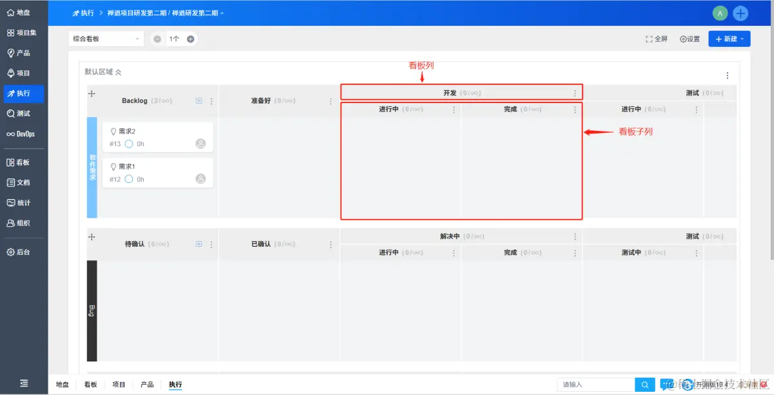Switch to the 地盘 bottom tab

point(62,385)
